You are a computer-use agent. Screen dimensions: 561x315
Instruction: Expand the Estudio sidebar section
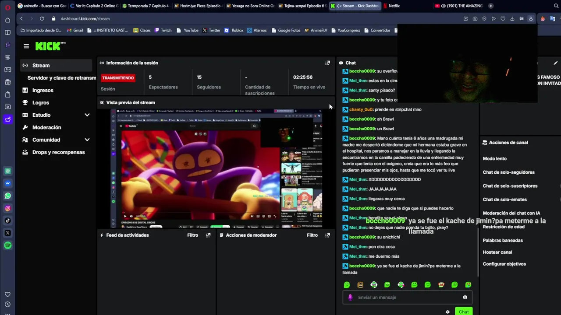87,115
